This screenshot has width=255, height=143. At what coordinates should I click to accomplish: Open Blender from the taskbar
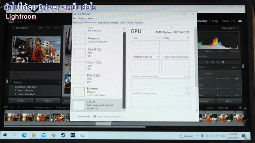tap(53, 135)
